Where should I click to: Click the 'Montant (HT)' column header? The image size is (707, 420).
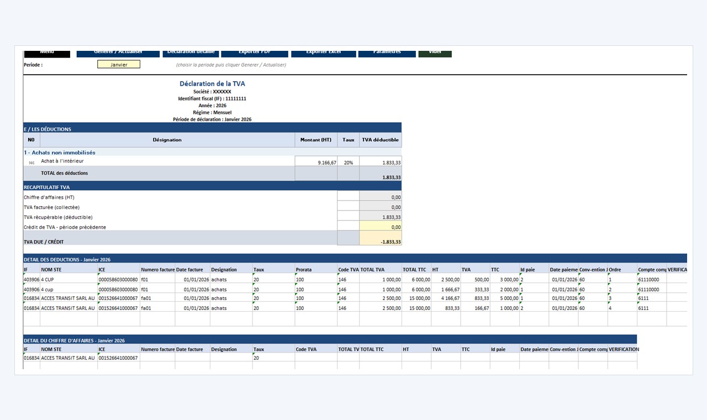coord(316,140)
